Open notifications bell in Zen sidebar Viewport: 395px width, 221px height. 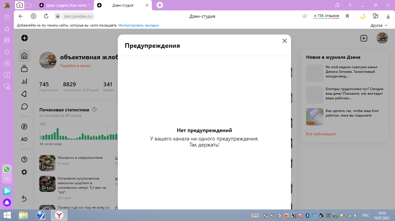pyautogui.click(x=24, y=94)
